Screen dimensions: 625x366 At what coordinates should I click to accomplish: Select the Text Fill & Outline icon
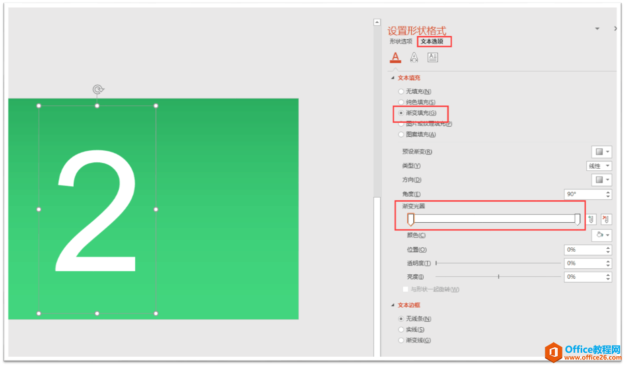395,57
